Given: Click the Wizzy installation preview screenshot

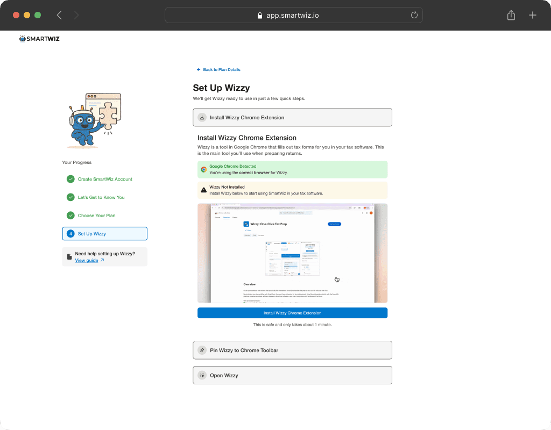Looking at the screenshot, I should (292, 253).
